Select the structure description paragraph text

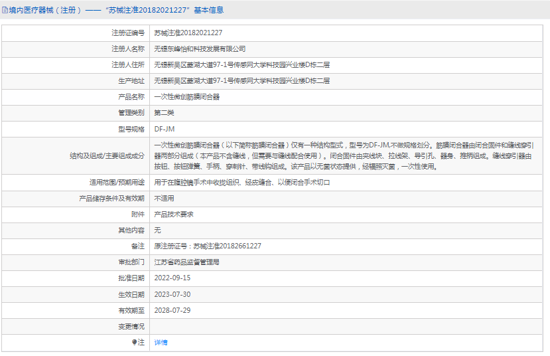pyautogui.click(x=344, y=156)
